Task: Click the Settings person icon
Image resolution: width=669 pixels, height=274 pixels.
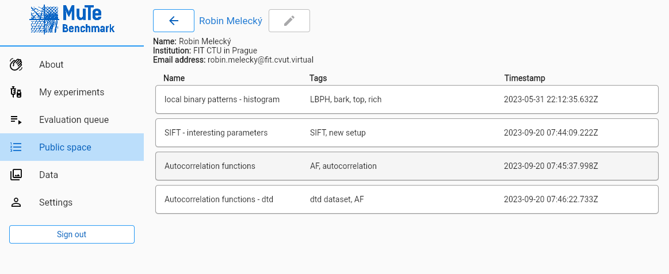Action: pyautogui.click(x=16, y=202)
